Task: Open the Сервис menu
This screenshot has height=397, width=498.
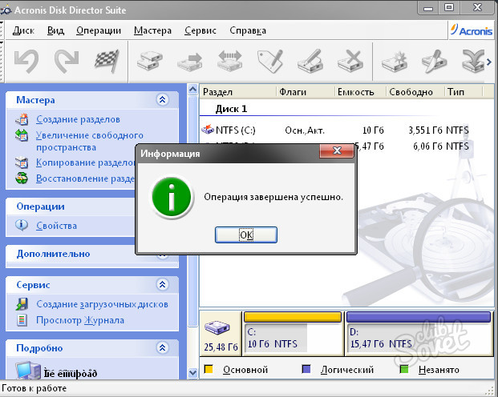Action: 200,30
